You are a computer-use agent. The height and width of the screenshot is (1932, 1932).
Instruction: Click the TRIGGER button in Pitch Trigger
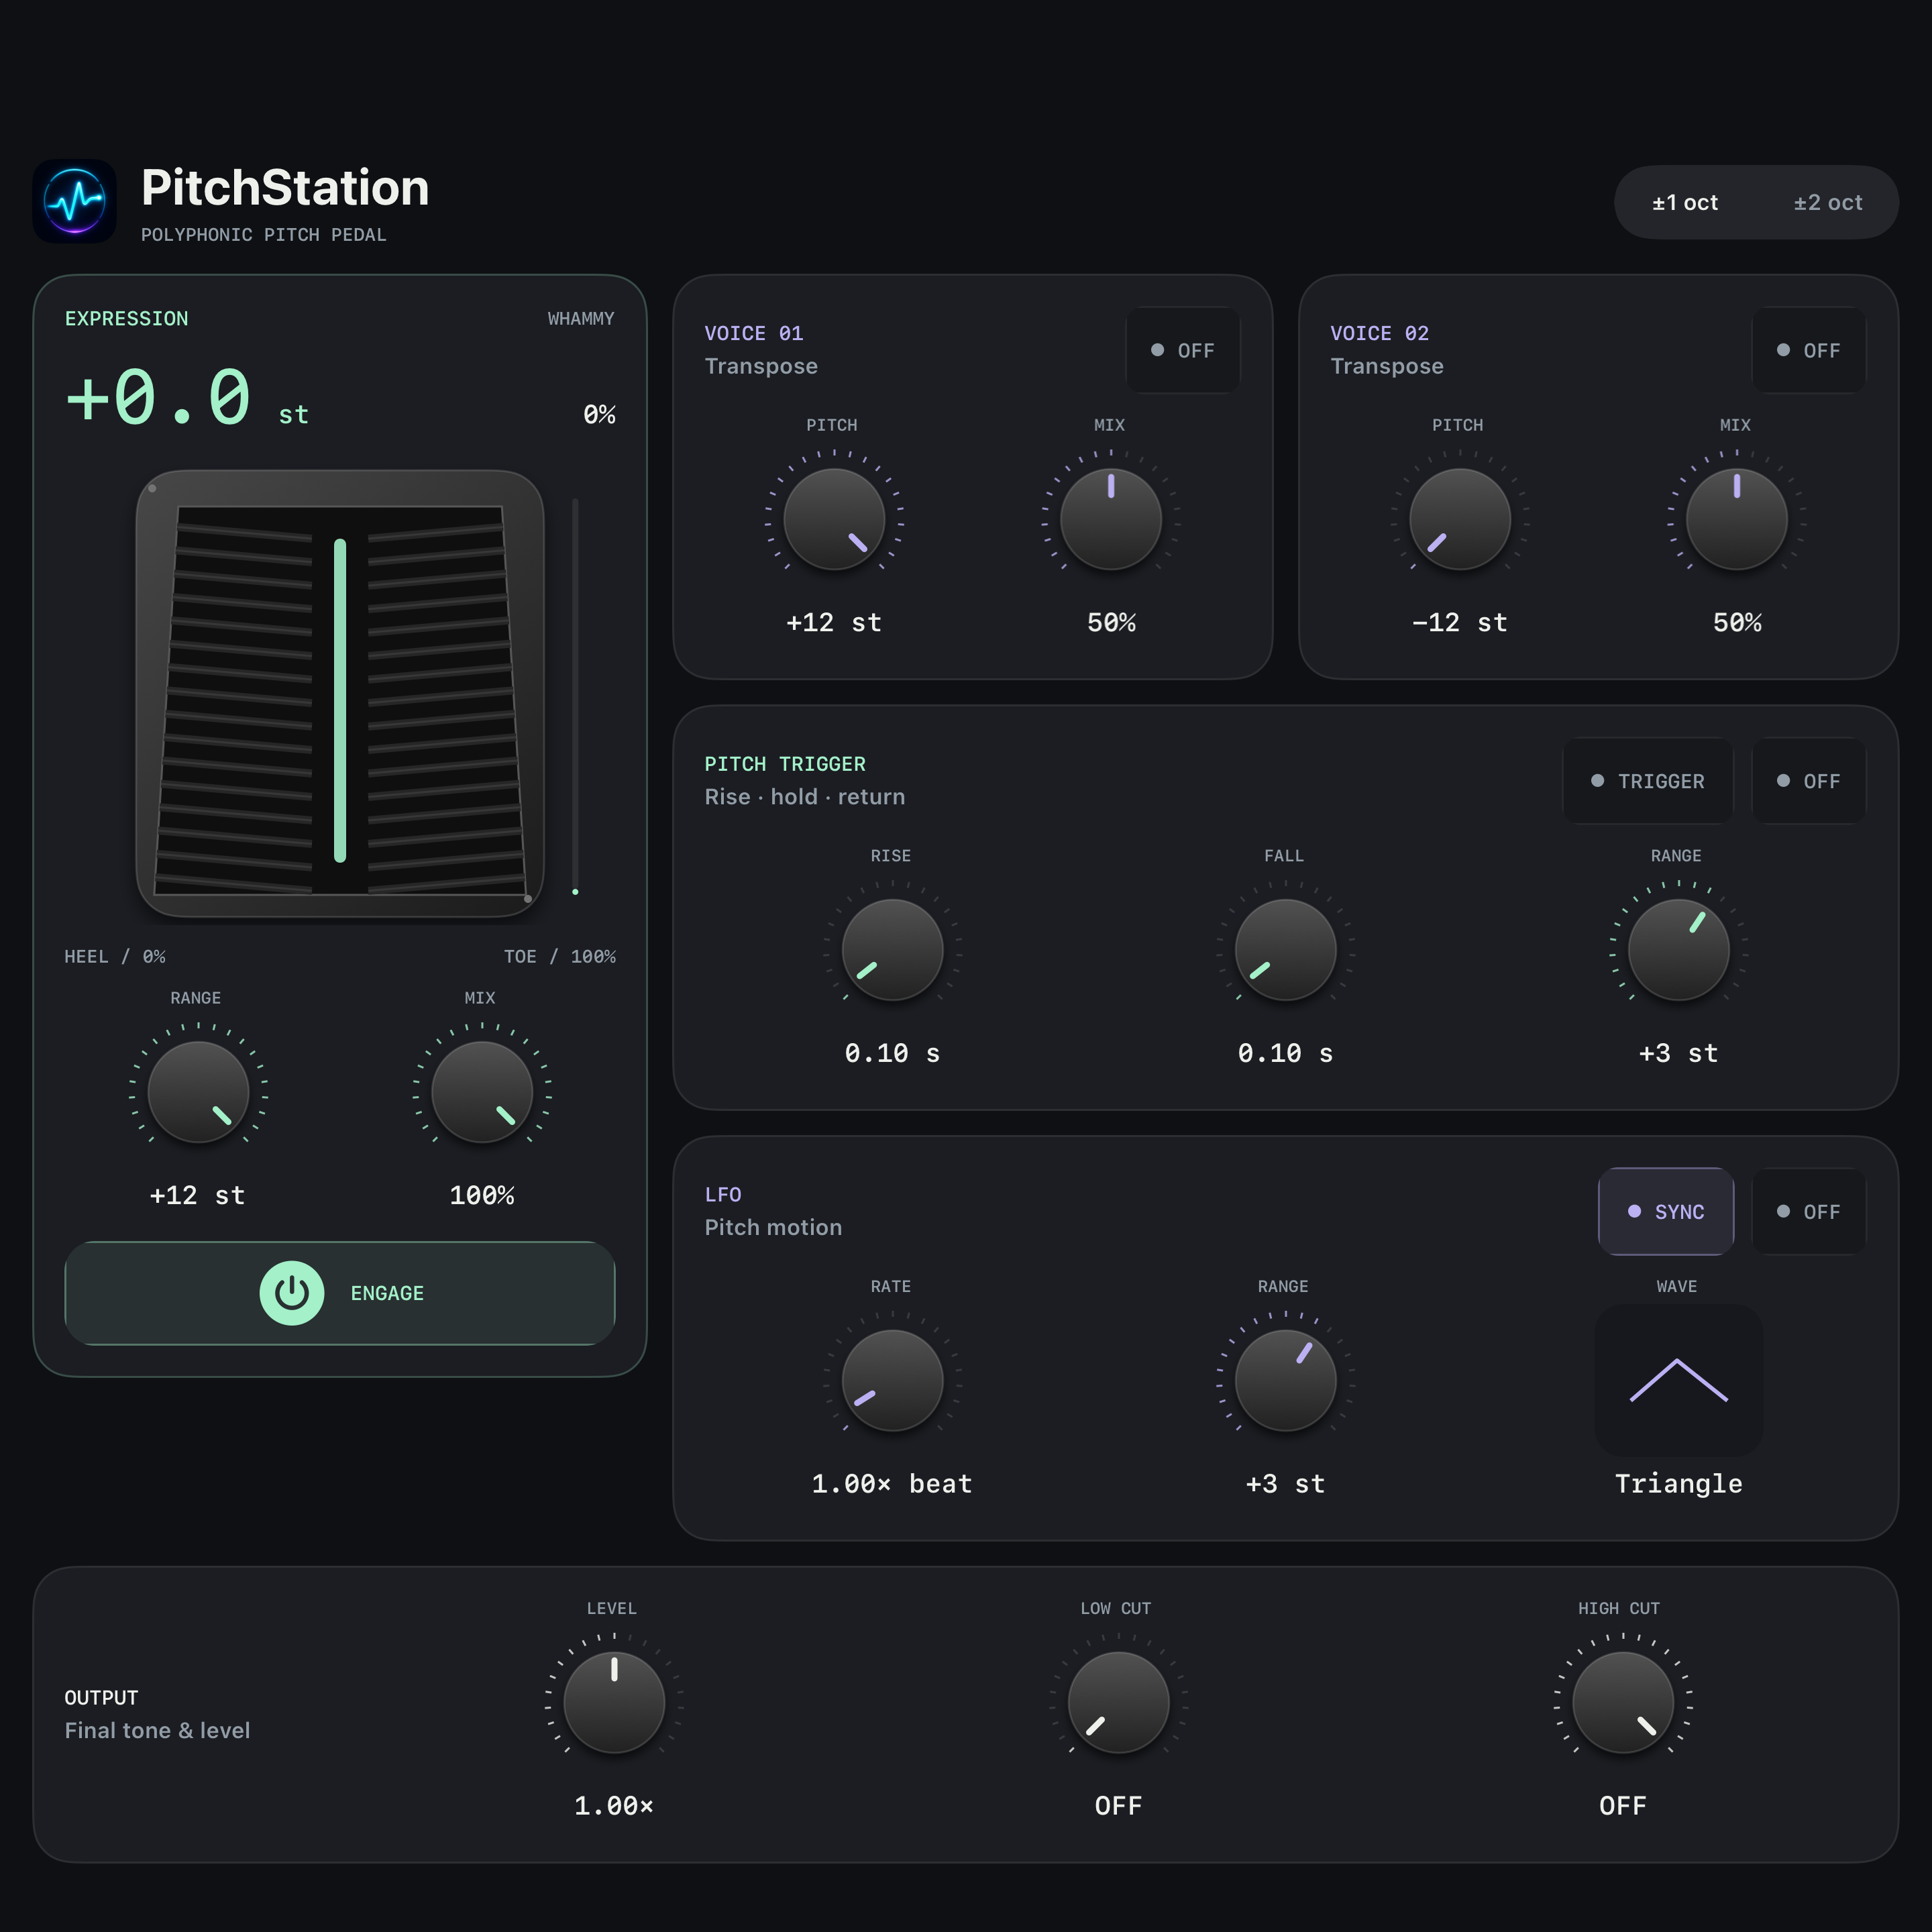tap(1648, 781)
